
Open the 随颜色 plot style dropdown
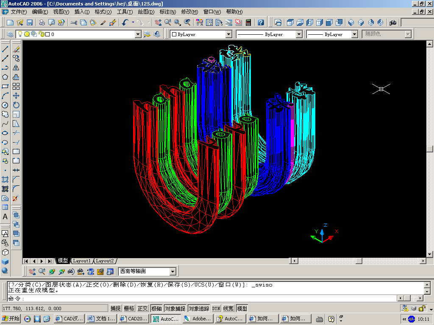(x=408, y=34)
